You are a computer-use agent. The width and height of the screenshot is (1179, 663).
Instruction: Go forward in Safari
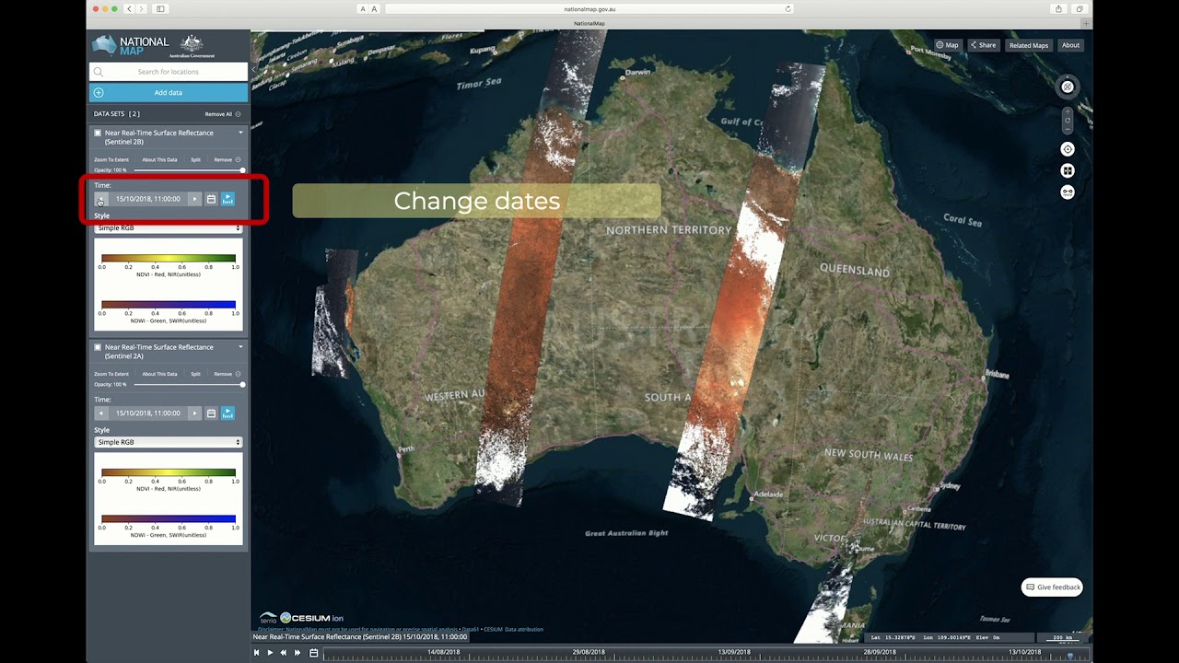[x=141, y=8]
